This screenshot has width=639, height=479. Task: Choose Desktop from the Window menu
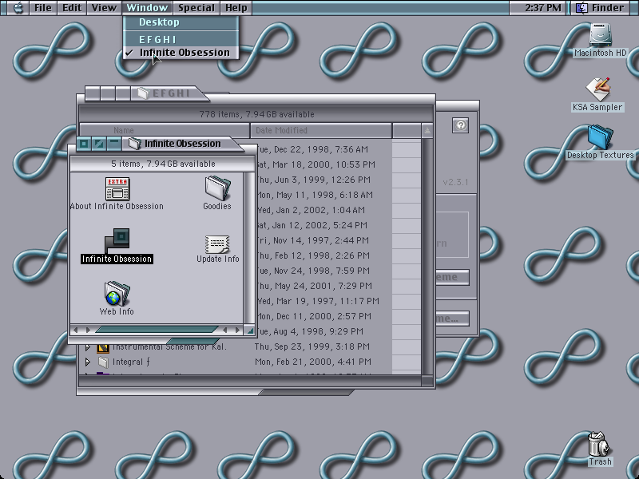181,22
